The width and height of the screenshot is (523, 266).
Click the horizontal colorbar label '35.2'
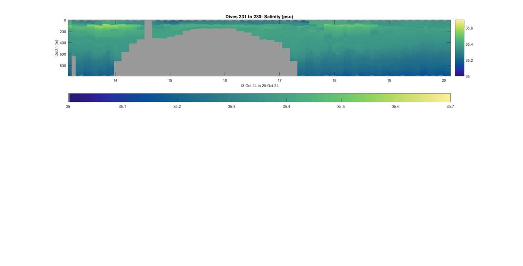(x=177, y=106)
